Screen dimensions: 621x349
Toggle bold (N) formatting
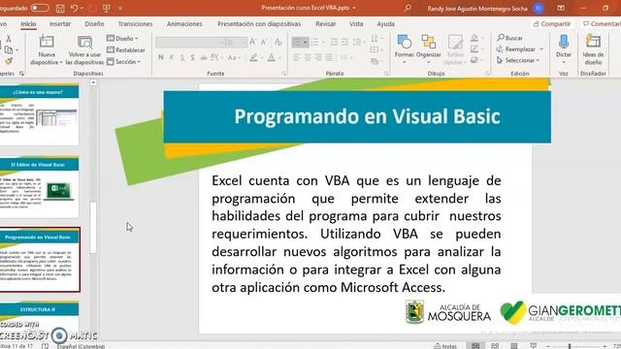click(161, 58)
